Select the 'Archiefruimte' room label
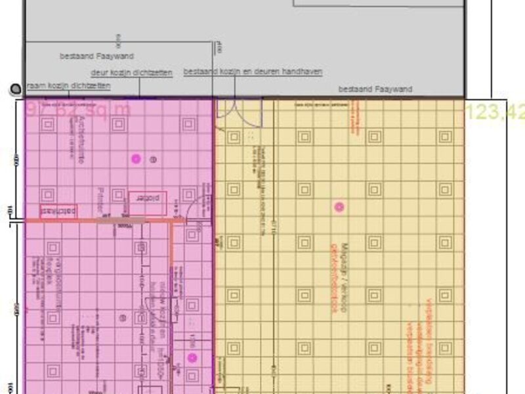 point(80,140)
